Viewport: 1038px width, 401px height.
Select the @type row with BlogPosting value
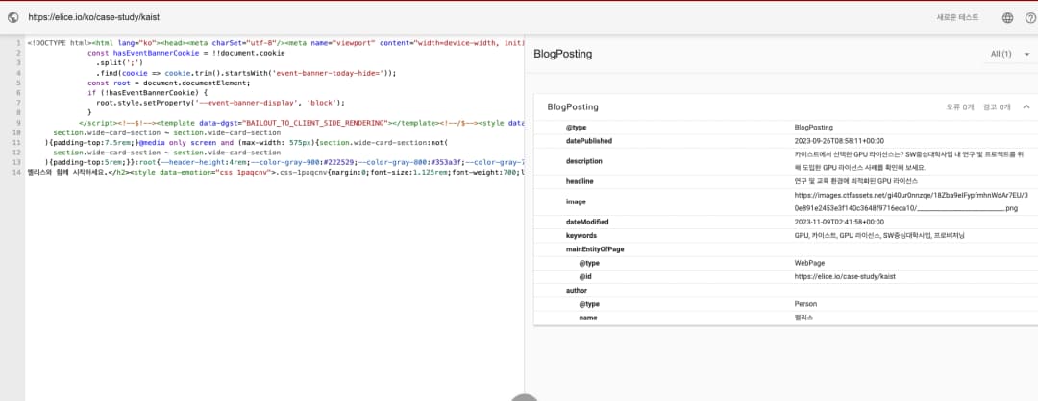785,127
